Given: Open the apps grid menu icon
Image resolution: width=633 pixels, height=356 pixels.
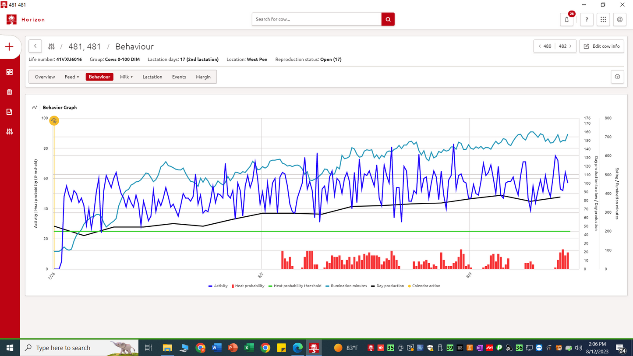Looking at the screenshot, I should coord(603,19).
